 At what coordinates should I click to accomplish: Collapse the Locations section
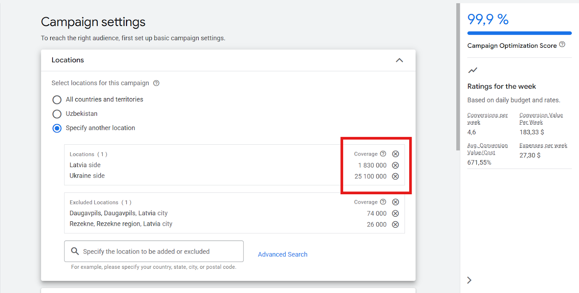click(399, 60)
